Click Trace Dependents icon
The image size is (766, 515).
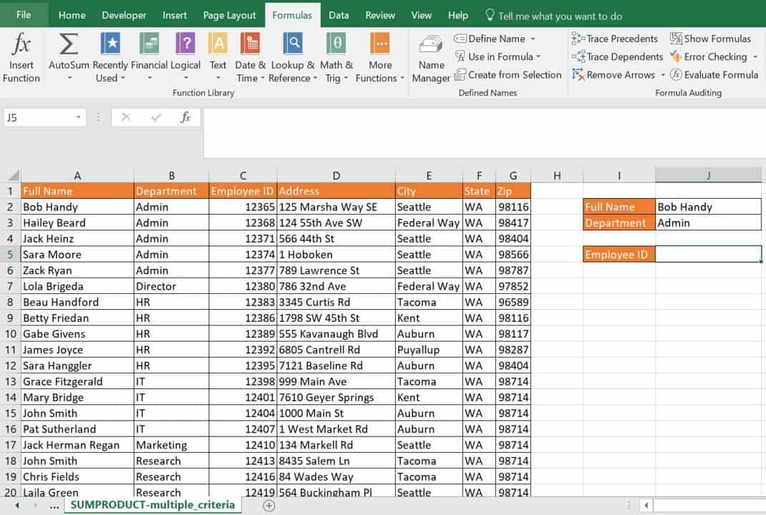tap(578, 57)
